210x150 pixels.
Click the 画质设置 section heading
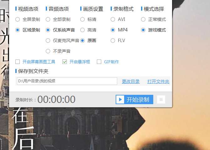93,9
